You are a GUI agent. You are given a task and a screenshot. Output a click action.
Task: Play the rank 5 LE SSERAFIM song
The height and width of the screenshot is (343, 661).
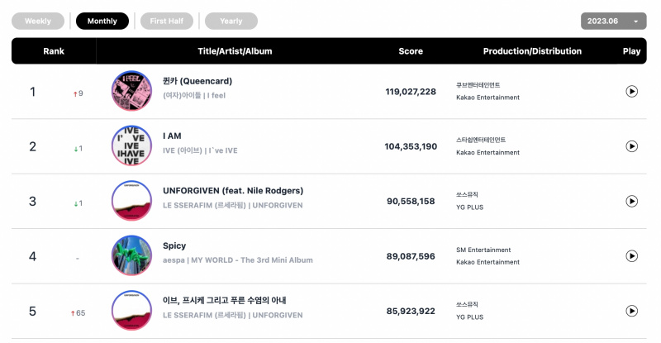tap(631, 311)
